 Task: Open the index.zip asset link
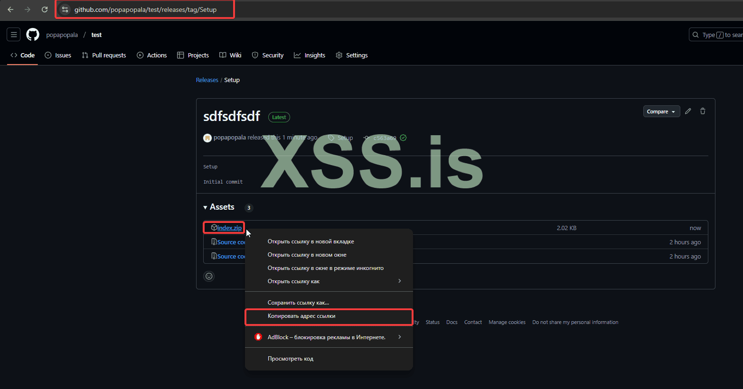coord(229,228)
